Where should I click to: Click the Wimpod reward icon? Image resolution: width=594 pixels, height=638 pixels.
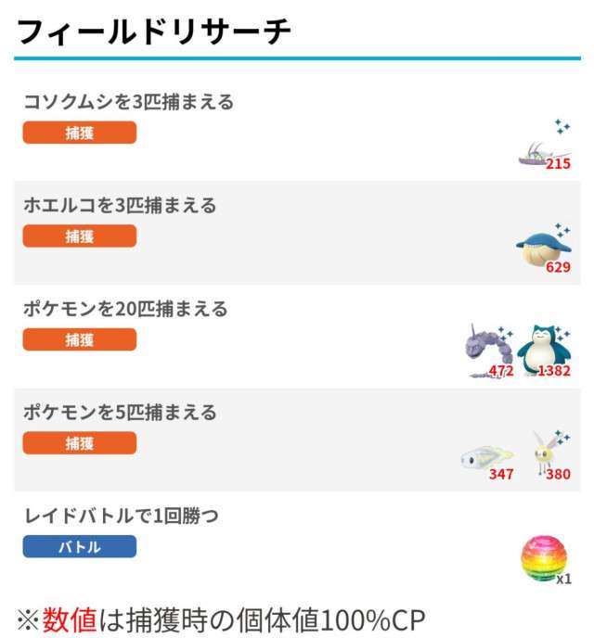click(540, 152)
